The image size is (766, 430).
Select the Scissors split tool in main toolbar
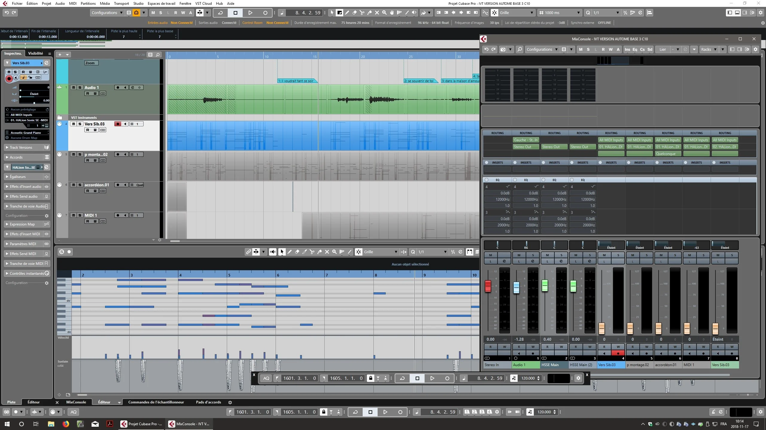(362, 13)
